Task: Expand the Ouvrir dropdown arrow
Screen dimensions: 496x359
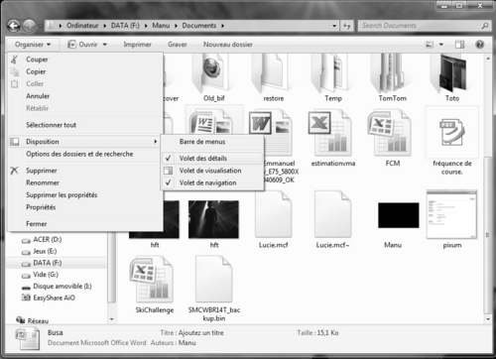Action: pyautogui.click(x=105, y=45)
